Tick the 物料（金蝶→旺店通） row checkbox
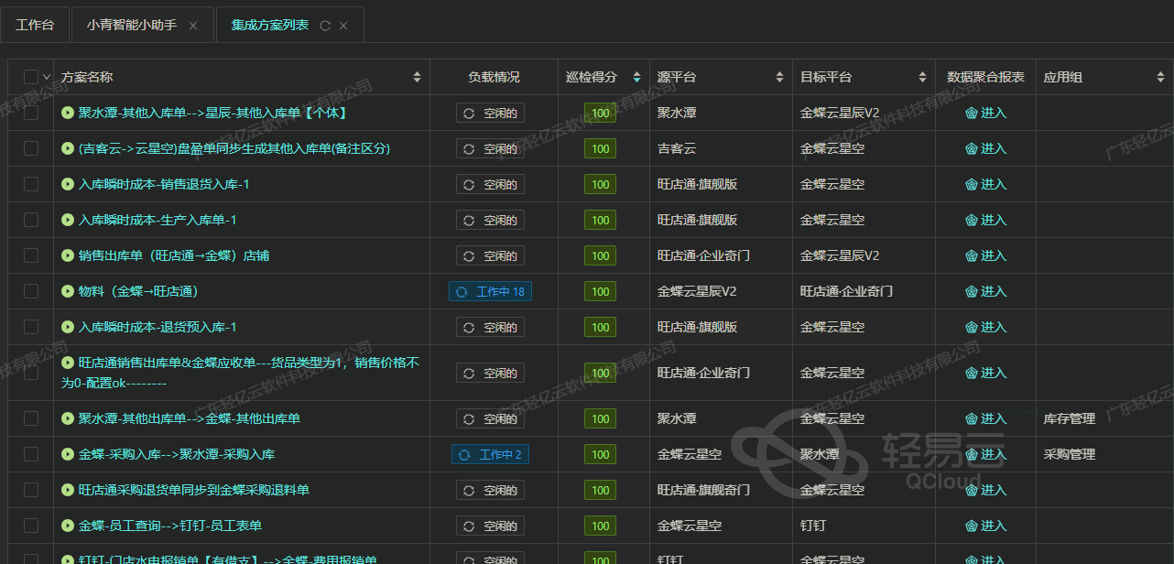This screenshot has width=1174, height=564. 31,291
